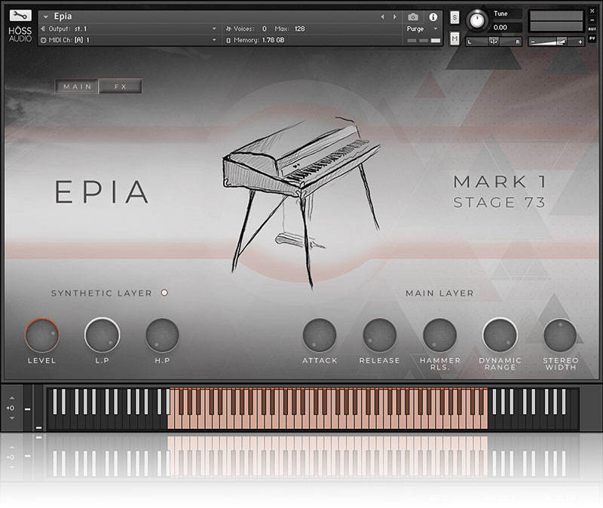Switch to the FX tab
This screenshot has height=508, width=603.
121,87
